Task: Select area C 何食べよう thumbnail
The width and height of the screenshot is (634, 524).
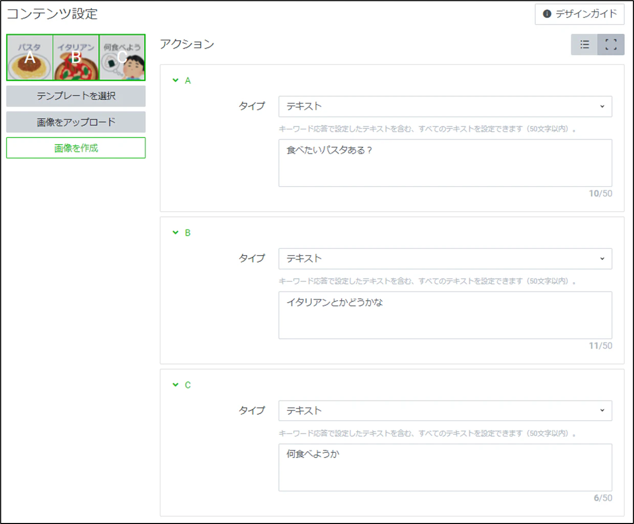Action: tap(122, 57)
